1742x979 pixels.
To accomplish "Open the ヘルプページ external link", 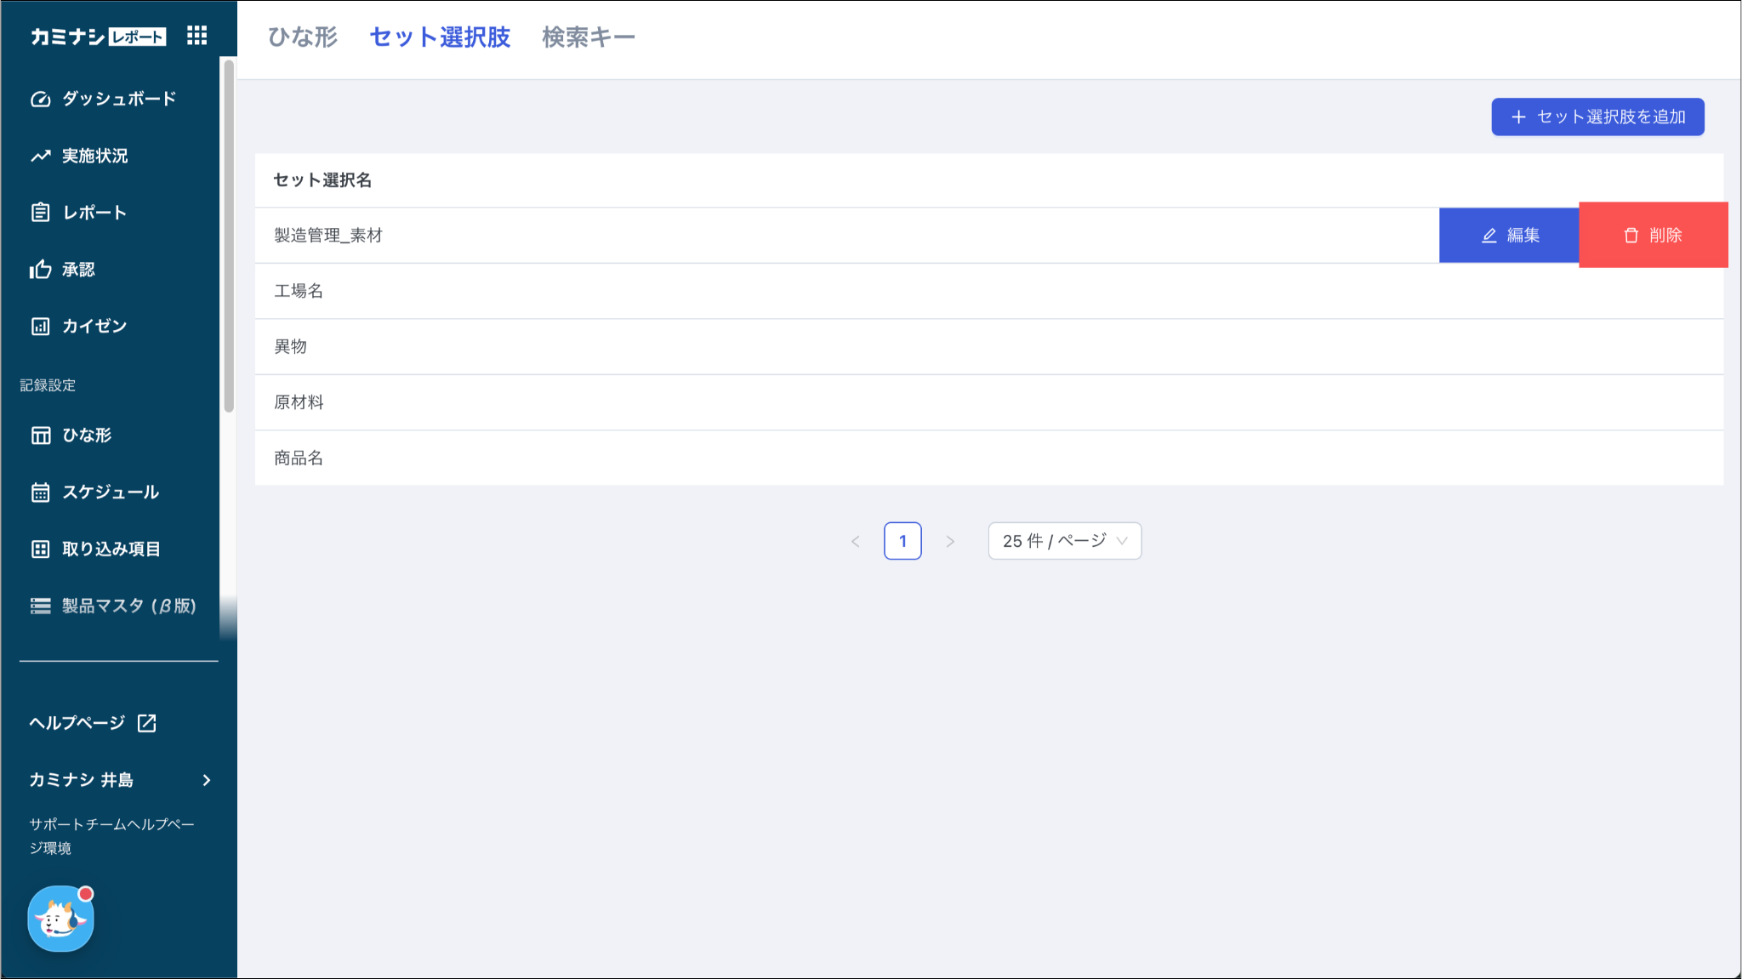I will [93, 723].
